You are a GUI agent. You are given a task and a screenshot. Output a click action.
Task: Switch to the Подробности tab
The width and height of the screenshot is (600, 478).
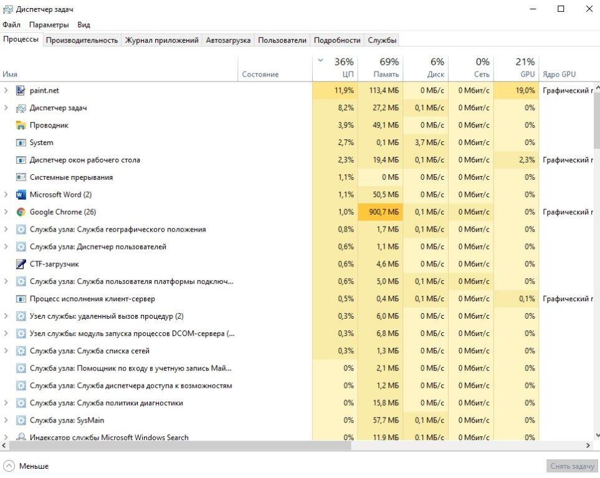point(337,40)
